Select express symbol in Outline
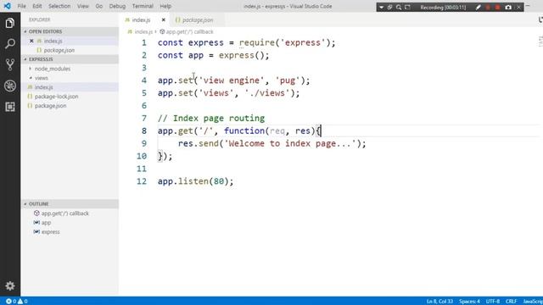This screenshot has width=543, height=305. point(51,232)
